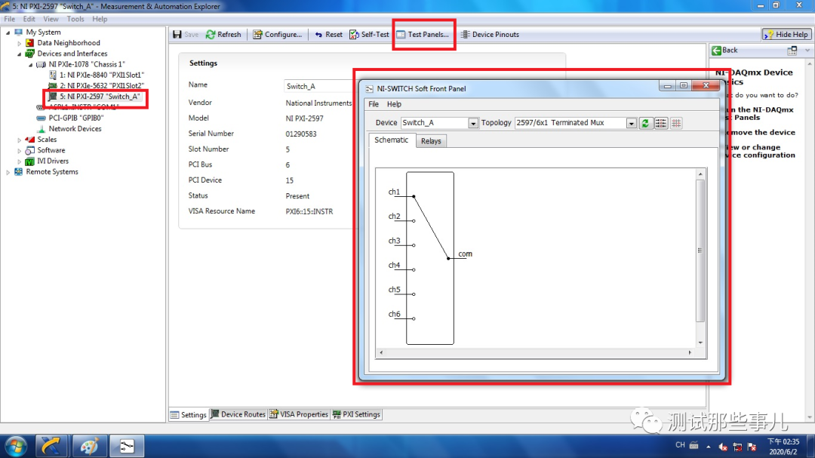The image size is (815, 458).
Task: Click the red grid icon in Soft Front Panel
Action: [x=676, y=123]
